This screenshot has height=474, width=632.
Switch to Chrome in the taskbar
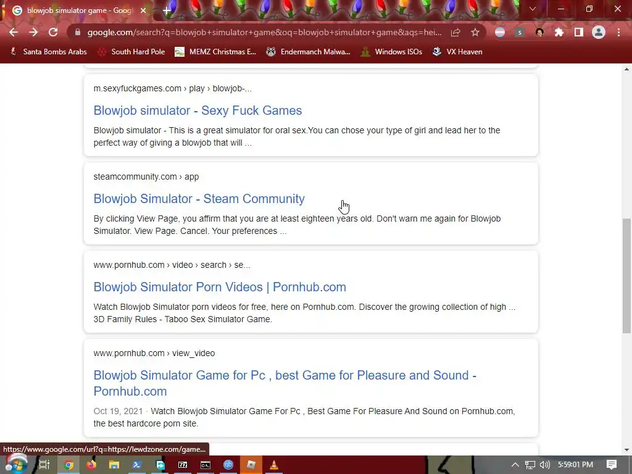[69, 465]
